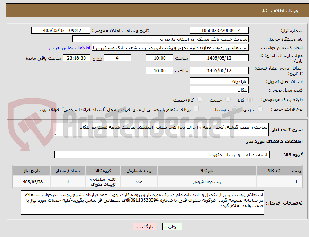
Task: Click the اثاثیه، مبلمان و تزیینات دکوری table cell
Action: pos(103,182)
